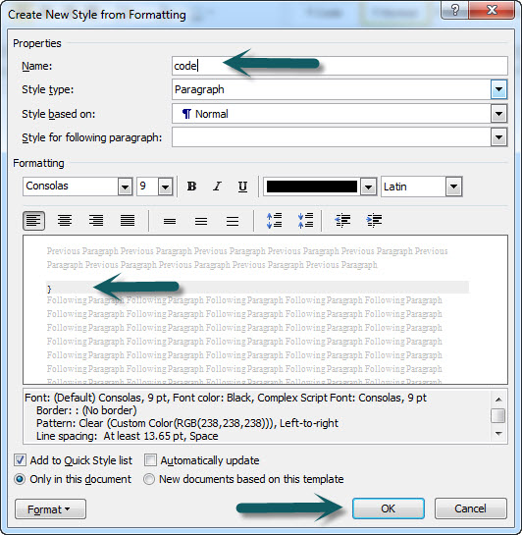Open the Consolas font name dropdown
This screenshot has width=522, height=535.
coord(126,187)
